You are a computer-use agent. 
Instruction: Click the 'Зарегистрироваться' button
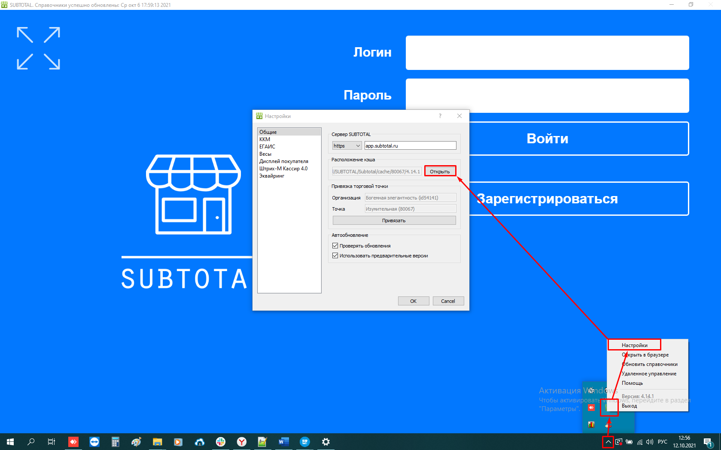pos(547,199)
